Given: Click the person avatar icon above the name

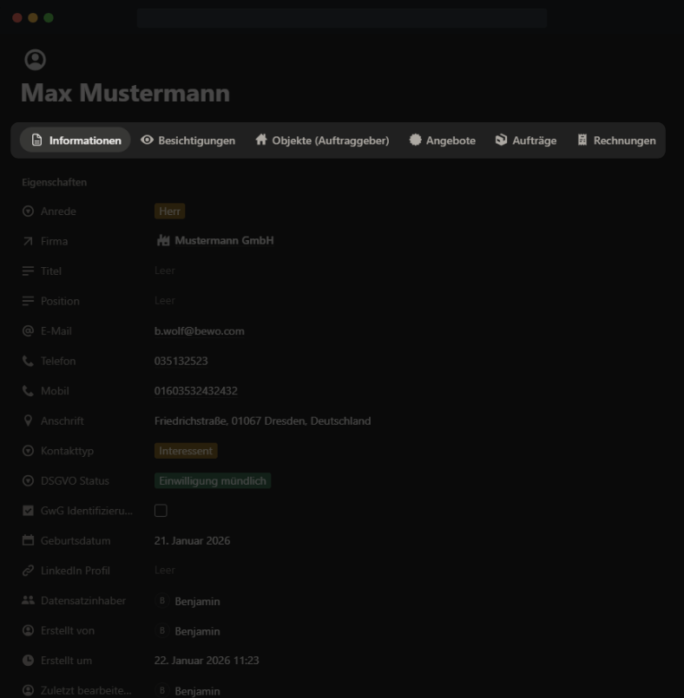Looking at the screenshot, I should [35, 60].
